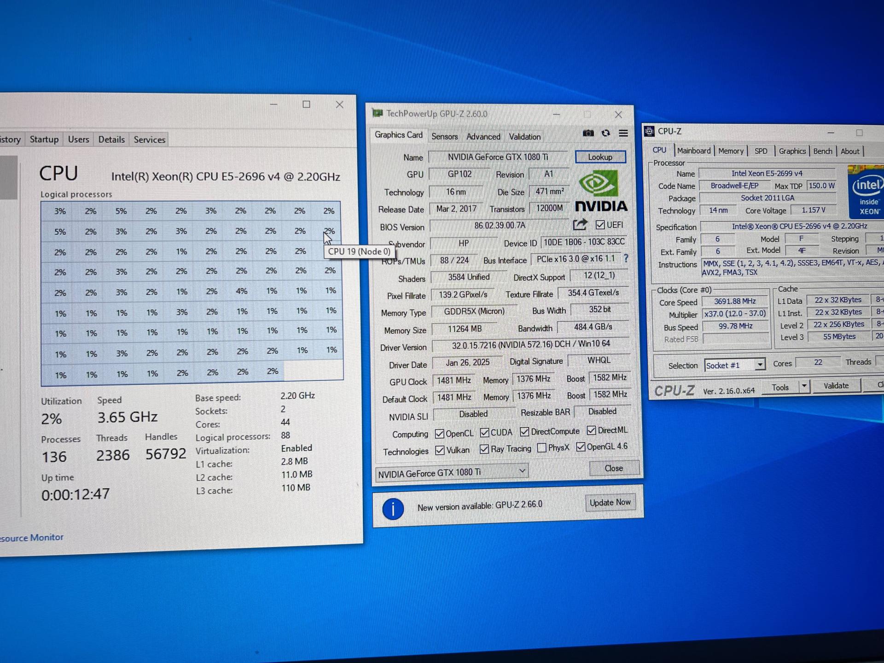This screenshot has width=884, height=663.
Task: Switch to the Sensors tab
Action: [444, 136]
